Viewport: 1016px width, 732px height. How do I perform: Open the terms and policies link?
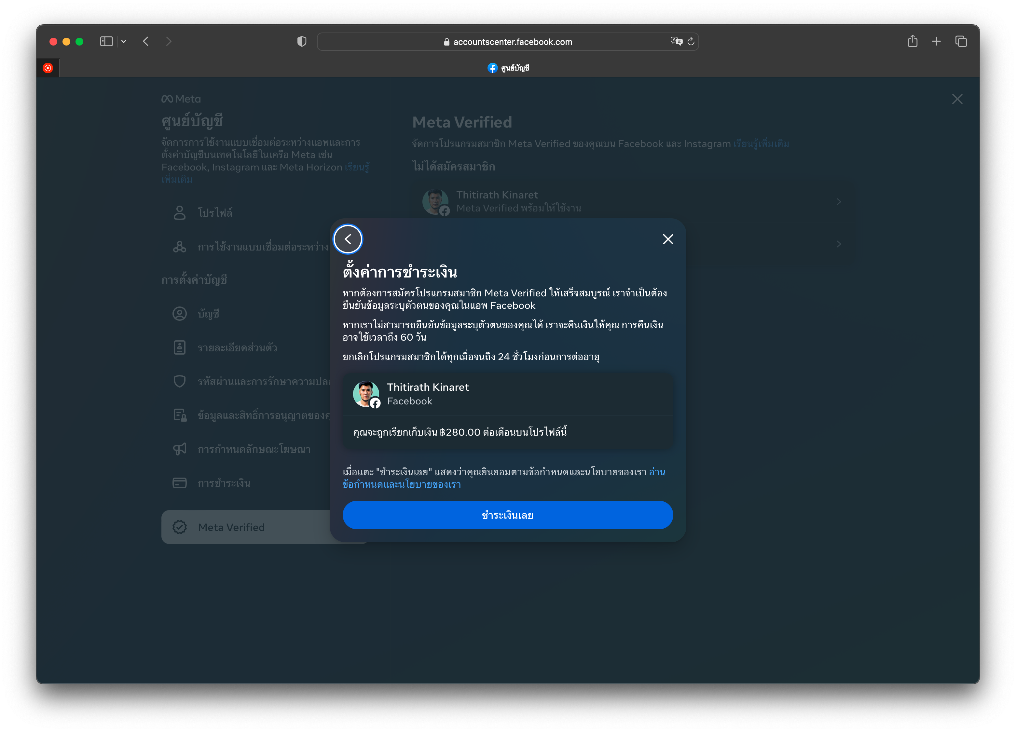coord(401,484)
